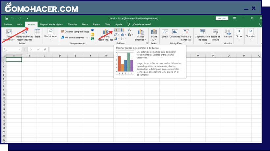Viewport: 270px width, 151px height.
Task: Switch to the Fórmulas tab
Action: click(72, 24)
